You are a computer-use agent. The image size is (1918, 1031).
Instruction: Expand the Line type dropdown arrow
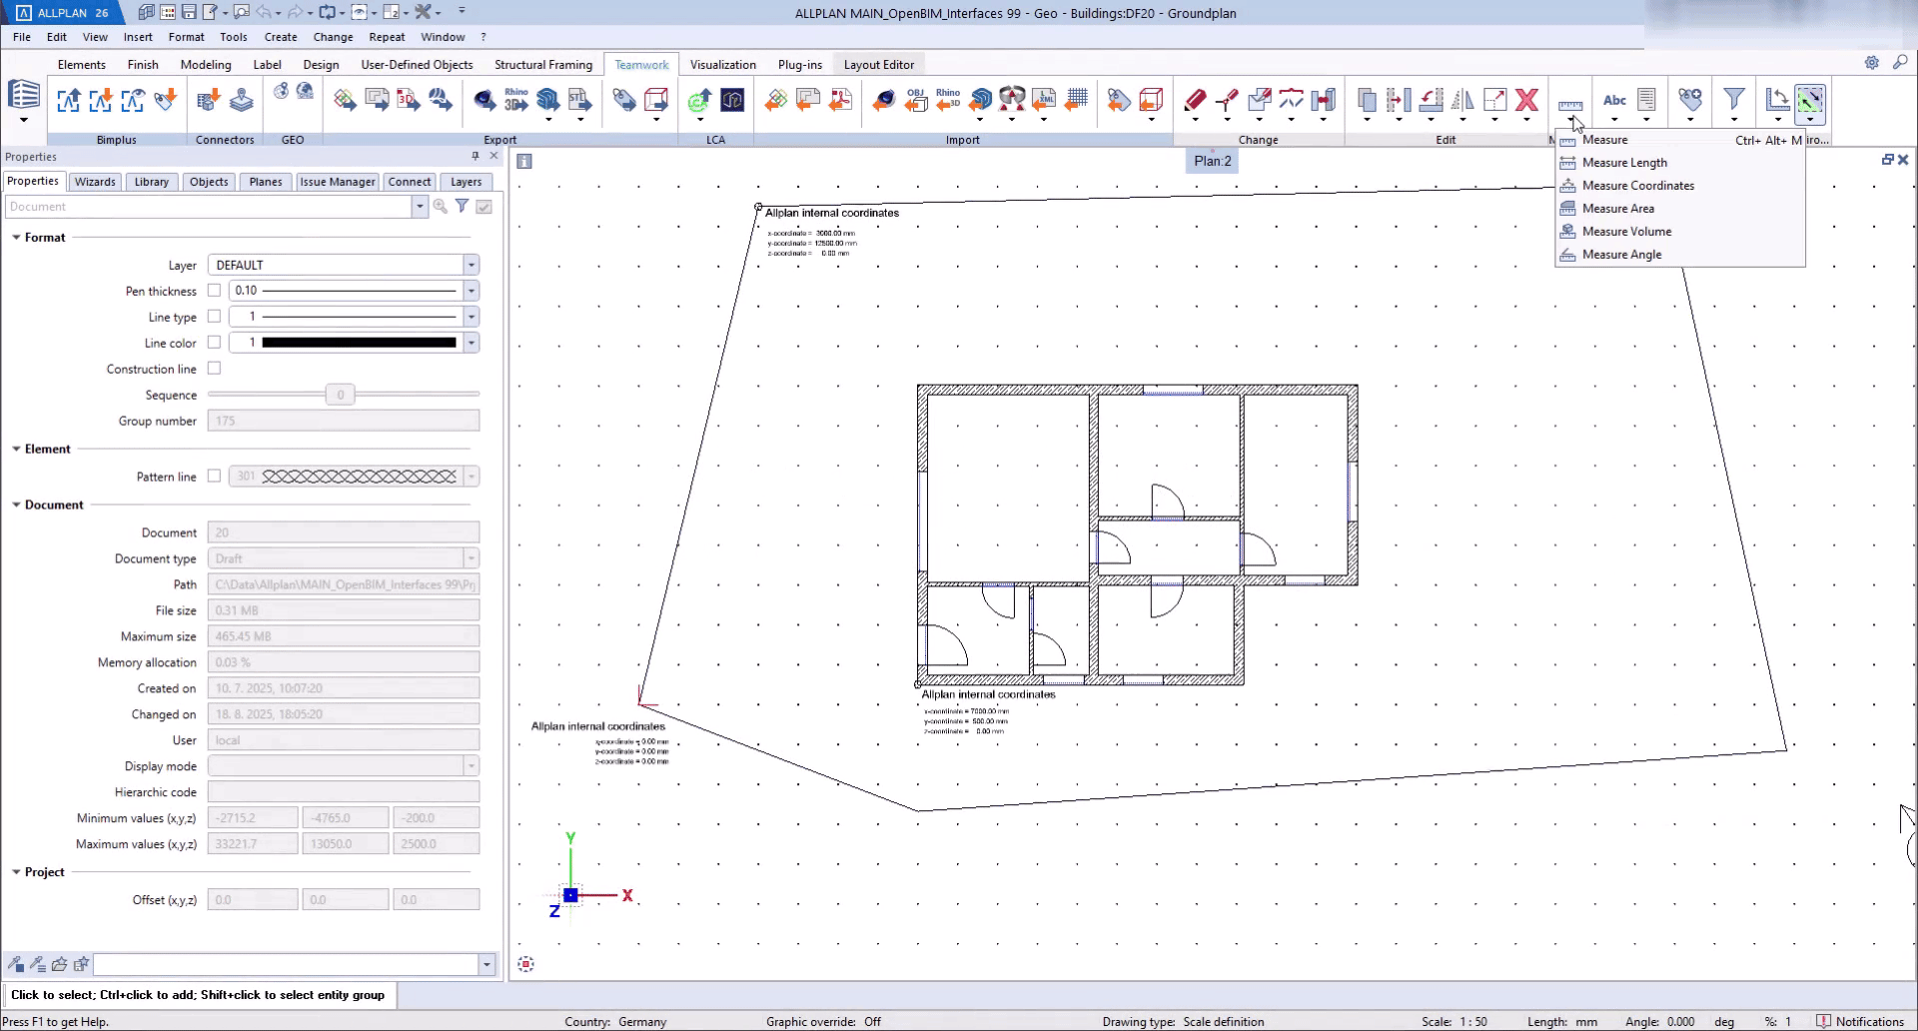[471, 317]
